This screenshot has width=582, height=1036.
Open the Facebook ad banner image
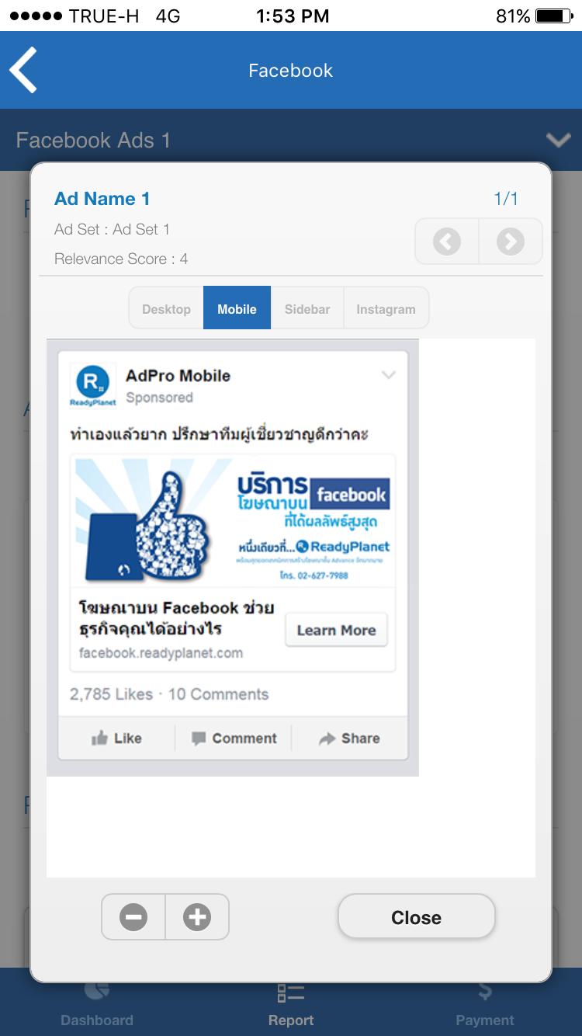click(x=233, y=521)
